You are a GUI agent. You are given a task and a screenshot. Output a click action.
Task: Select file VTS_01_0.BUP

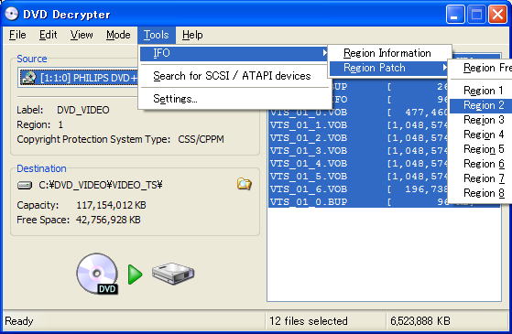pos(357,201)
